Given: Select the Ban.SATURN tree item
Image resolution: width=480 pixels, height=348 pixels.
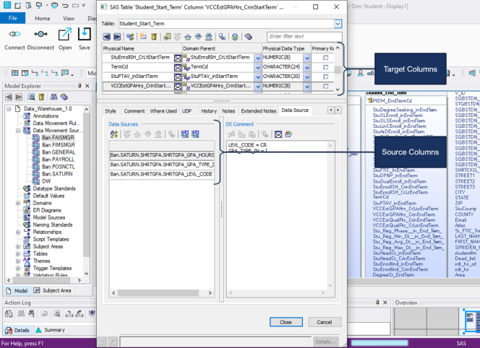Looking at the screenshot, I should tap(57, 174).
